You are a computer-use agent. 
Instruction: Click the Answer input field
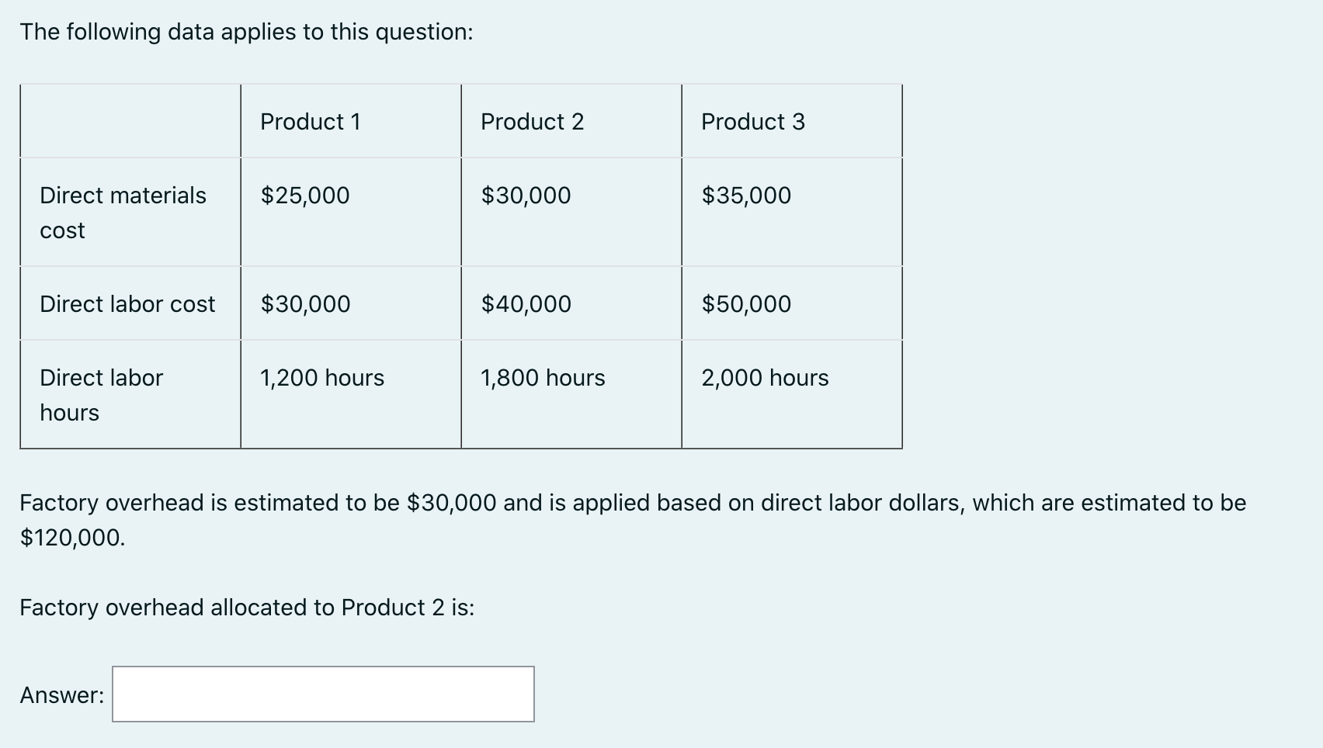coord(322,694)
